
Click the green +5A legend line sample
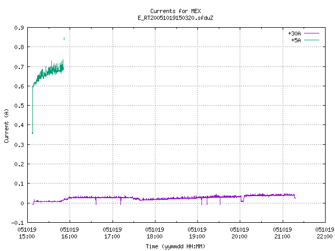[x=311, y=40]
